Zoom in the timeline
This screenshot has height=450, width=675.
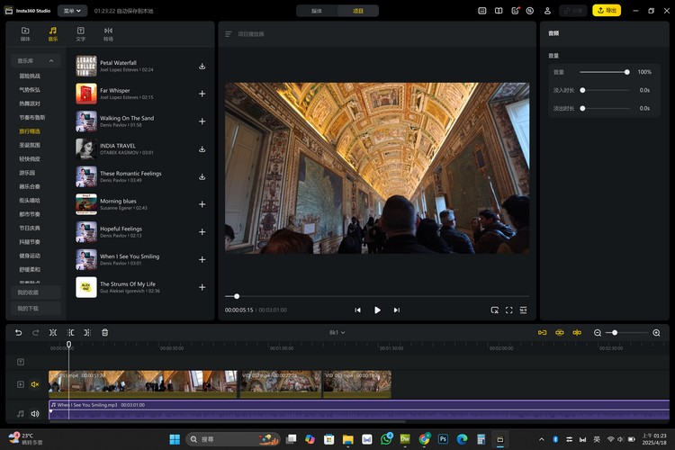(656, 333)
